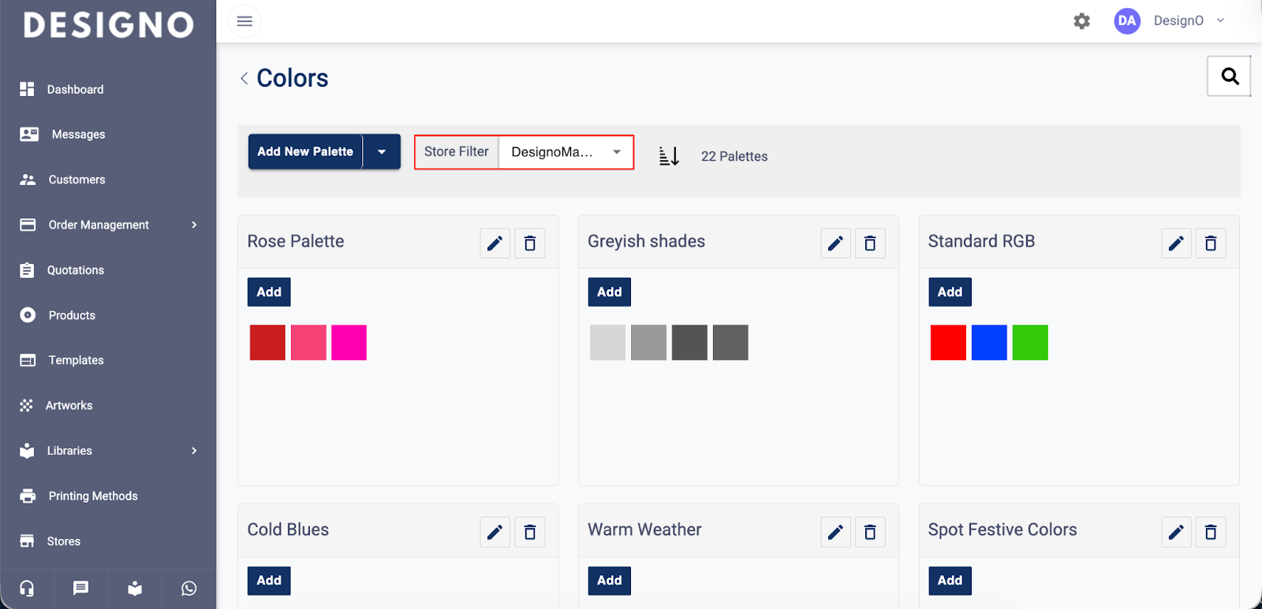
Task: Edit the Cold Blues palette
Action: tap(495, 533)
